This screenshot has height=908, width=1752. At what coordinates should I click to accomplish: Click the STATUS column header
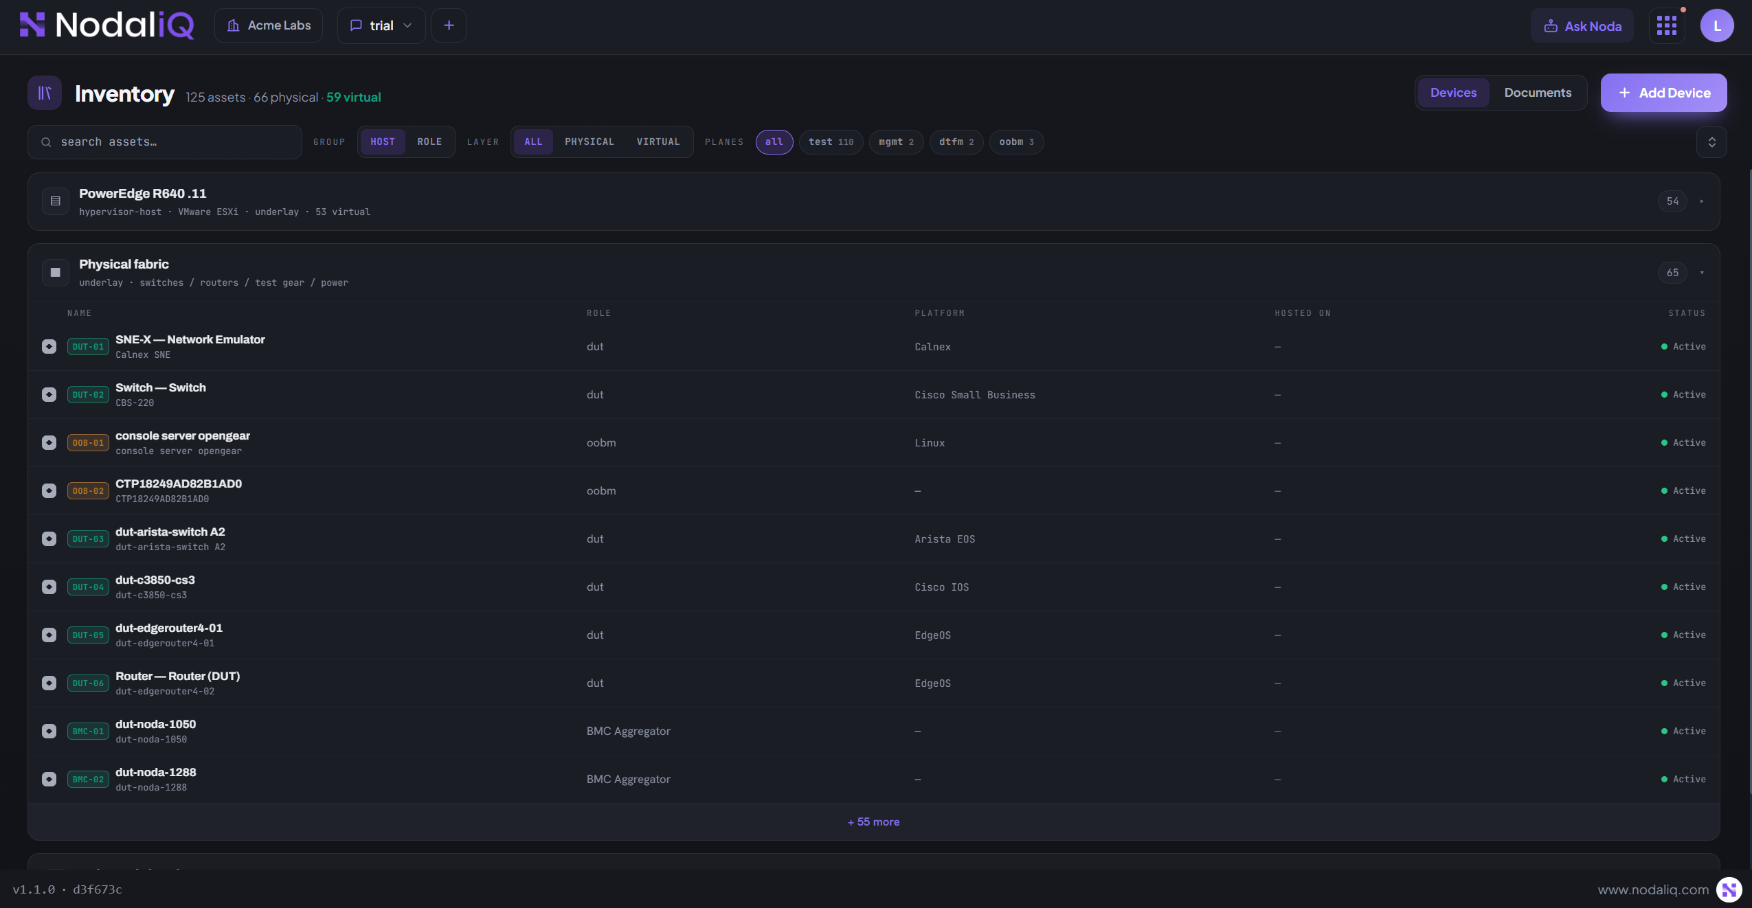pyautogui.click(x=1687, y=313)
